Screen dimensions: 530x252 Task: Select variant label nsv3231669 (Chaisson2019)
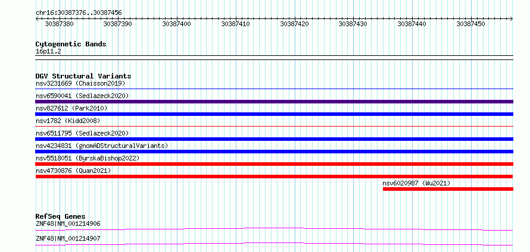coord(80,83)
